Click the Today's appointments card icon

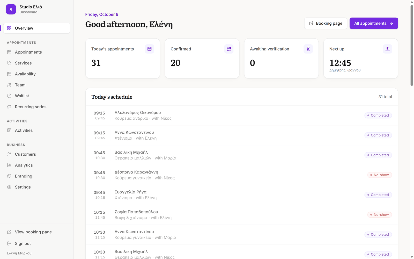[x=150, y=49]
